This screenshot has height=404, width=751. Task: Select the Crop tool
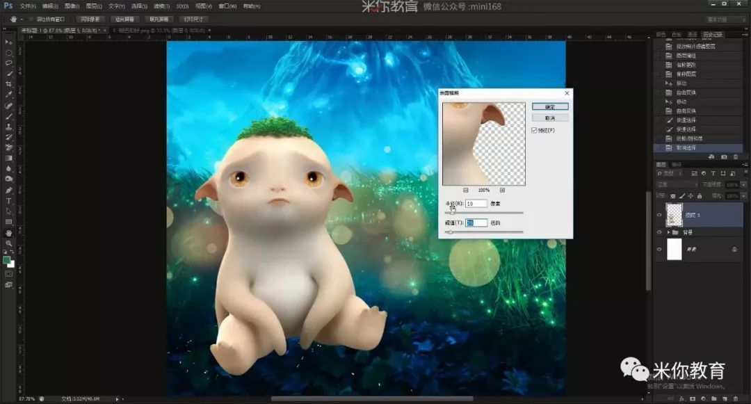tap(8, 84)
